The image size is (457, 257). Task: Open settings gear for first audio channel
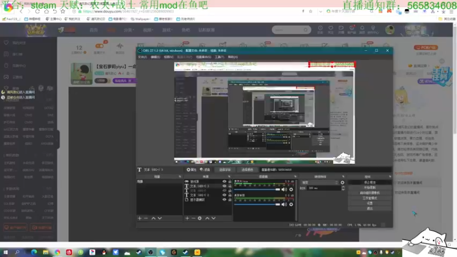point(291,190)
